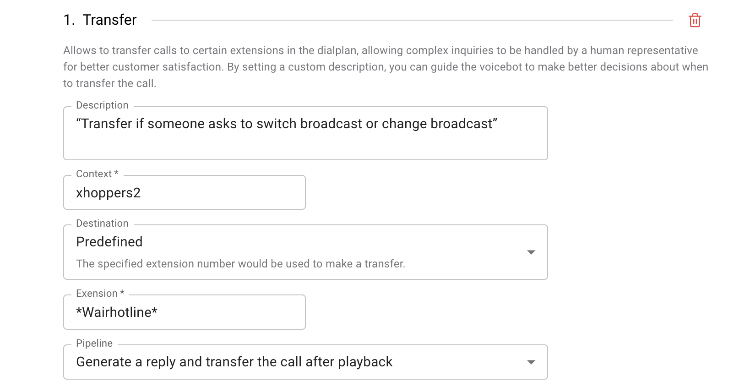Click the divider line next to Transfer heading

[x=412, y=20]
